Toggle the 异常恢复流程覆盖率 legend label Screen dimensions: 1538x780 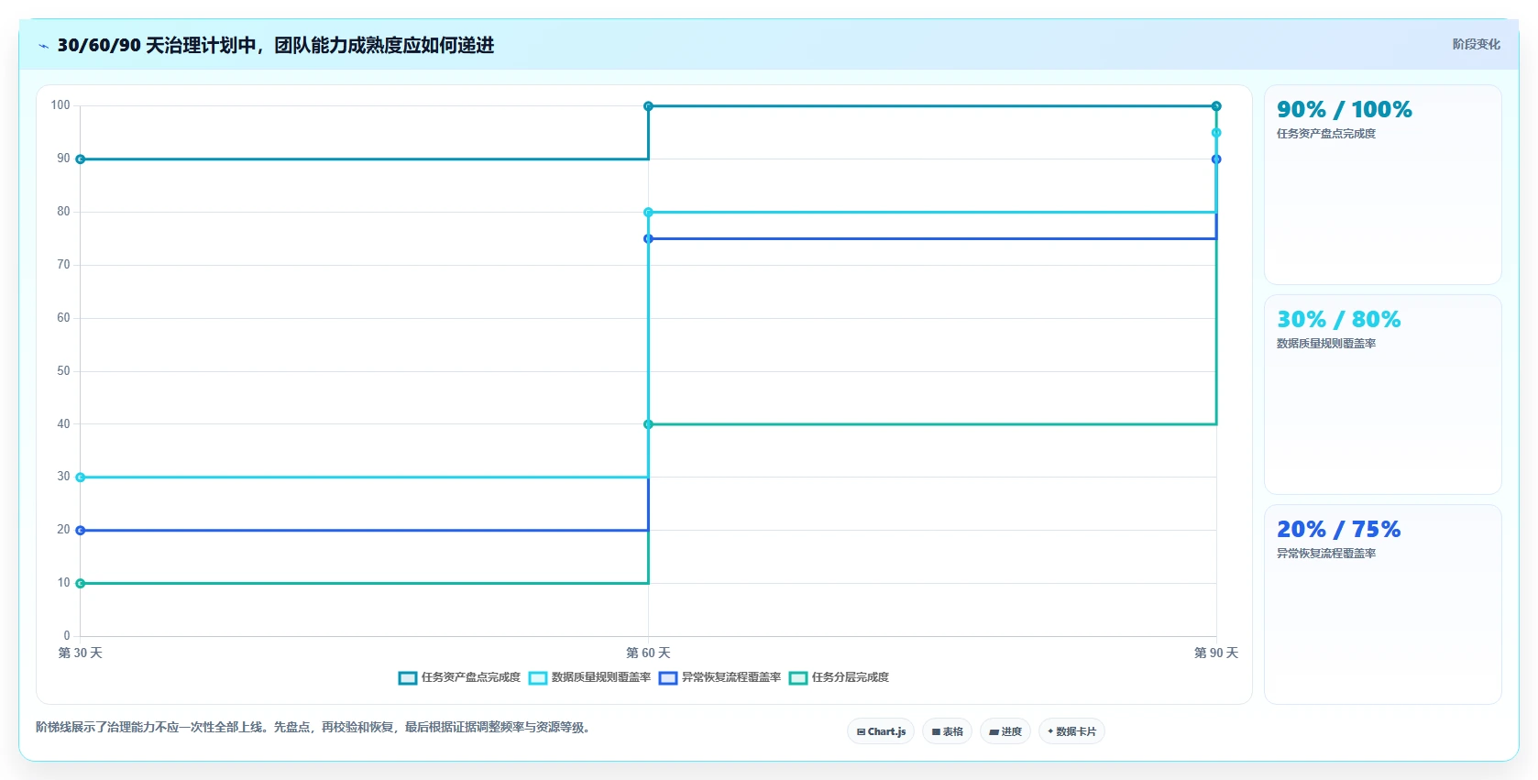[x=731, y=677]
